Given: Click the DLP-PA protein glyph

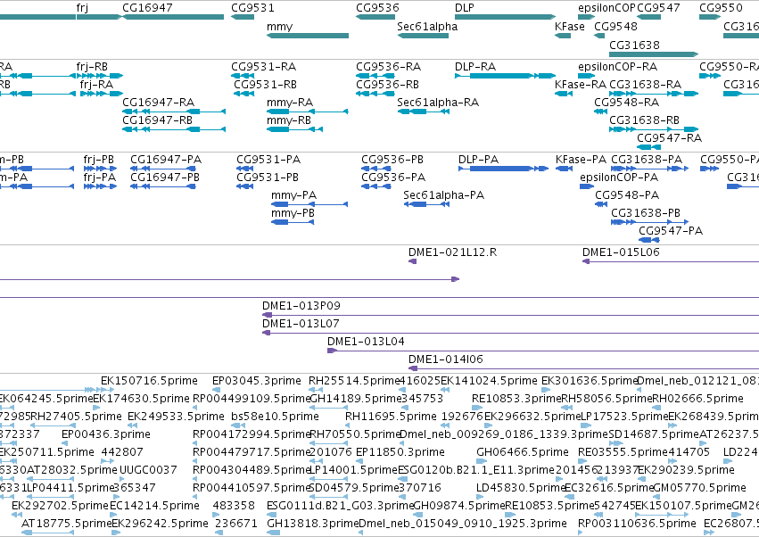Looking at the screenshot, I should [x=503, y=169].
